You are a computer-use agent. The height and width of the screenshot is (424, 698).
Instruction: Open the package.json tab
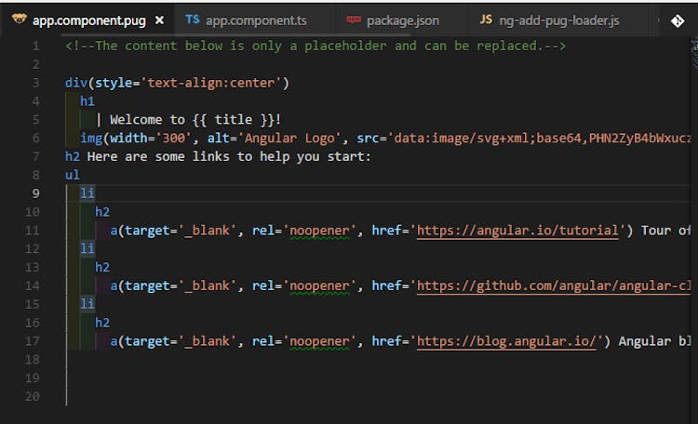click(x=402, y=20)
